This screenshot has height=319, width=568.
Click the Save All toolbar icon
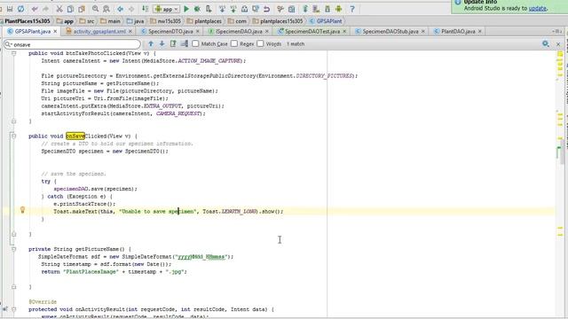pyautogui.click(x=10, y=9)
